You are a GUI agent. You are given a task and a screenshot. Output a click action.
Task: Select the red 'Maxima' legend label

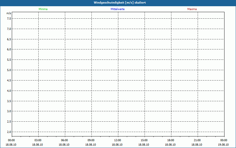click(x=192, y=9)
